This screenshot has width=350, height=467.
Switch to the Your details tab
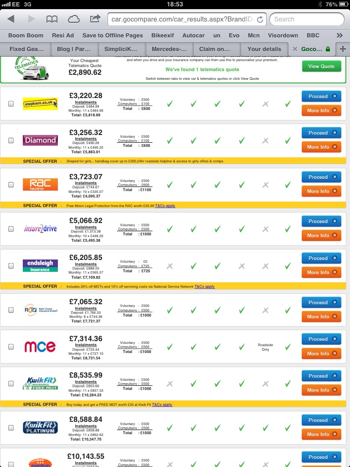(264, 49)
